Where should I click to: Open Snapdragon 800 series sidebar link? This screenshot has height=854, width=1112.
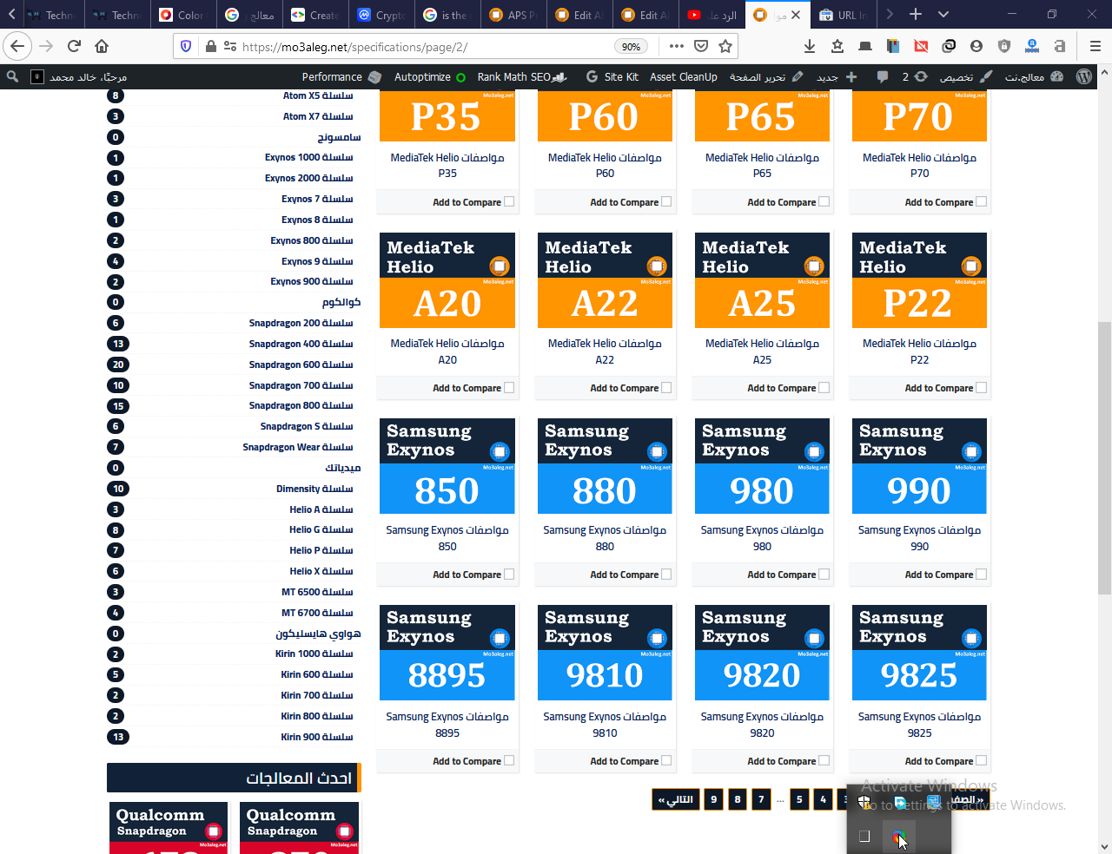tap(301, 405)
